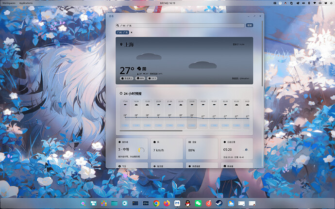Open QQ penguin icon in the dock

click(x=187, y=204)
